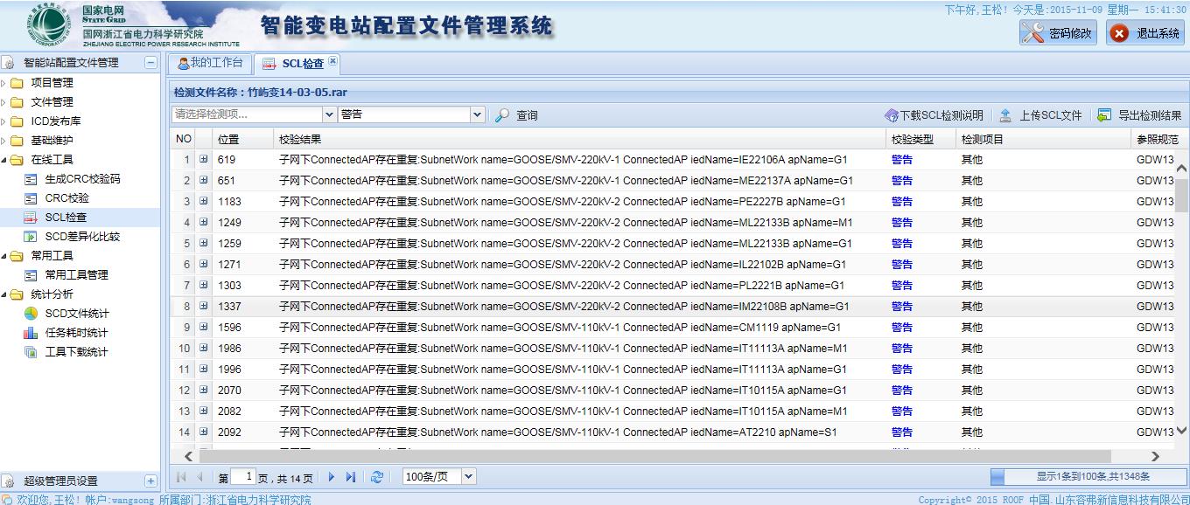Click the 下载SCL检测说明 download icon
1190x505 pixels.
(891, 115)
